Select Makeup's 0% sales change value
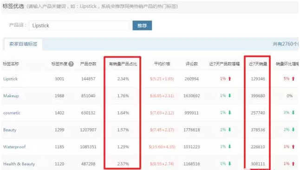Image resolution: width=300 pixels, height=170 pixels. tap(289, 96)
